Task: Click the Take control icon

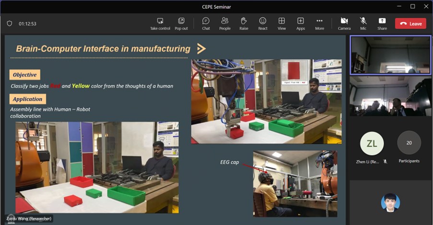Action: pyautogui.click(x=160, y=21)
